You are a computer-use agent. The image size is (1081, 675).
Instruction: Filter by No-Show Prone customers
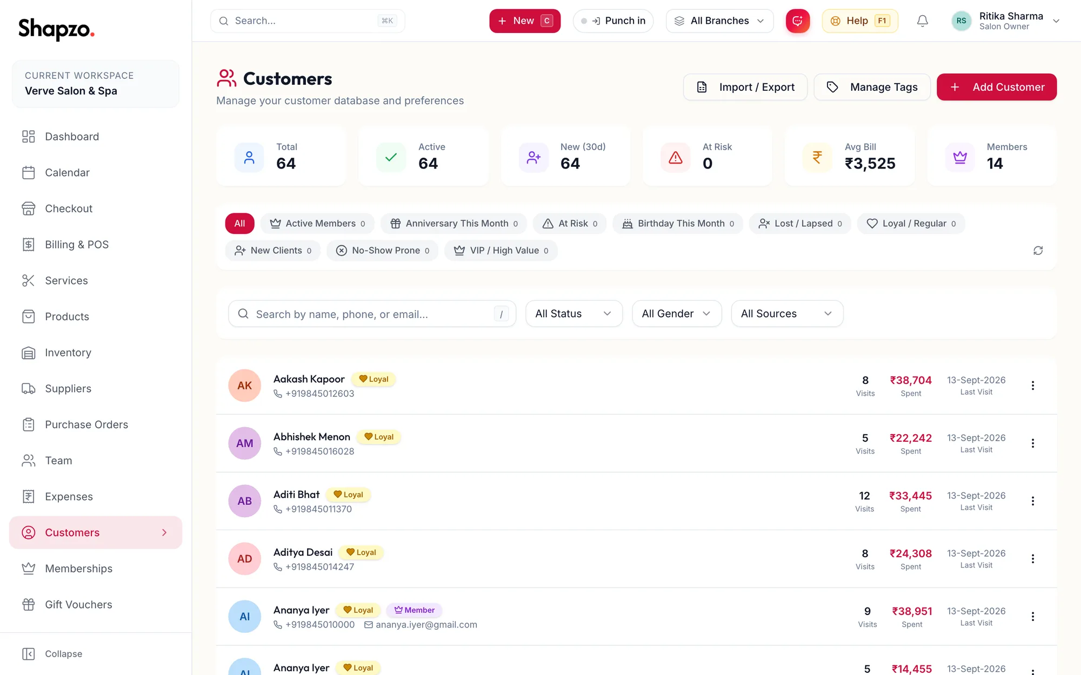tap(383, 251)
